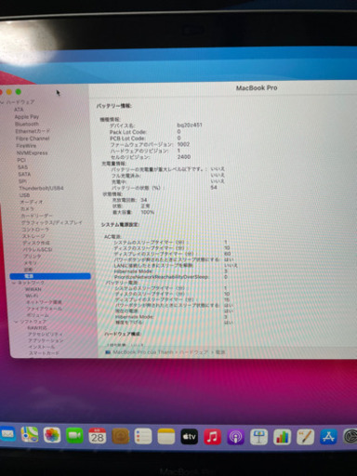
Task: Select カードリーダー in the sidebar
Action: 37,216
